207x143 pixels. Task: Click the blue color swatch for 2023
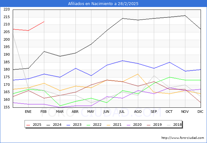click(x=68, y=125)
